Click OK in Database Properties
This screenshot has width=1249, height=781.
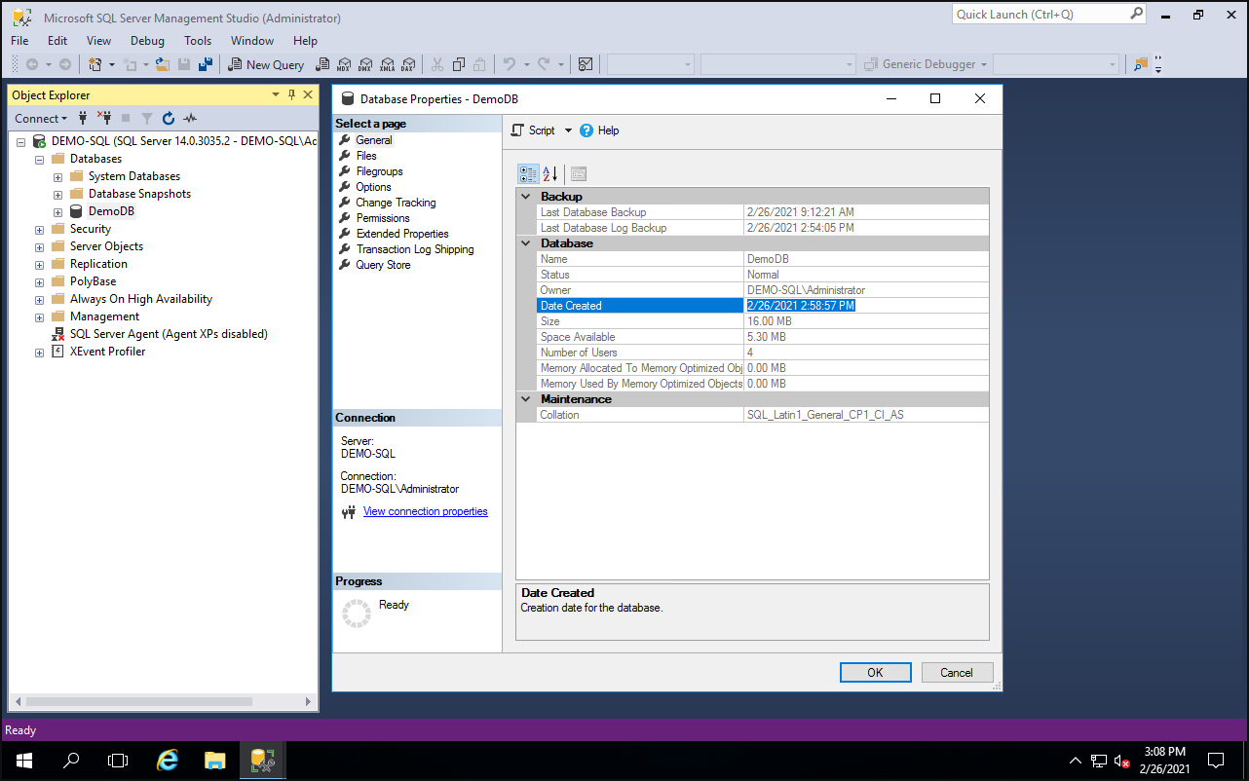tap(875, 672)
